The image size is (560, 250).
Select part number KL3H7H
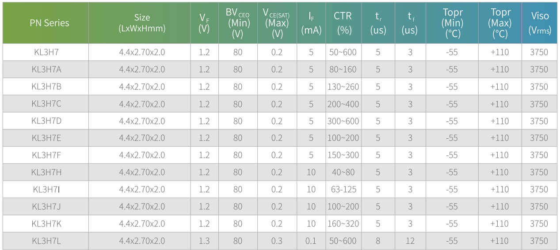point(46,172)
